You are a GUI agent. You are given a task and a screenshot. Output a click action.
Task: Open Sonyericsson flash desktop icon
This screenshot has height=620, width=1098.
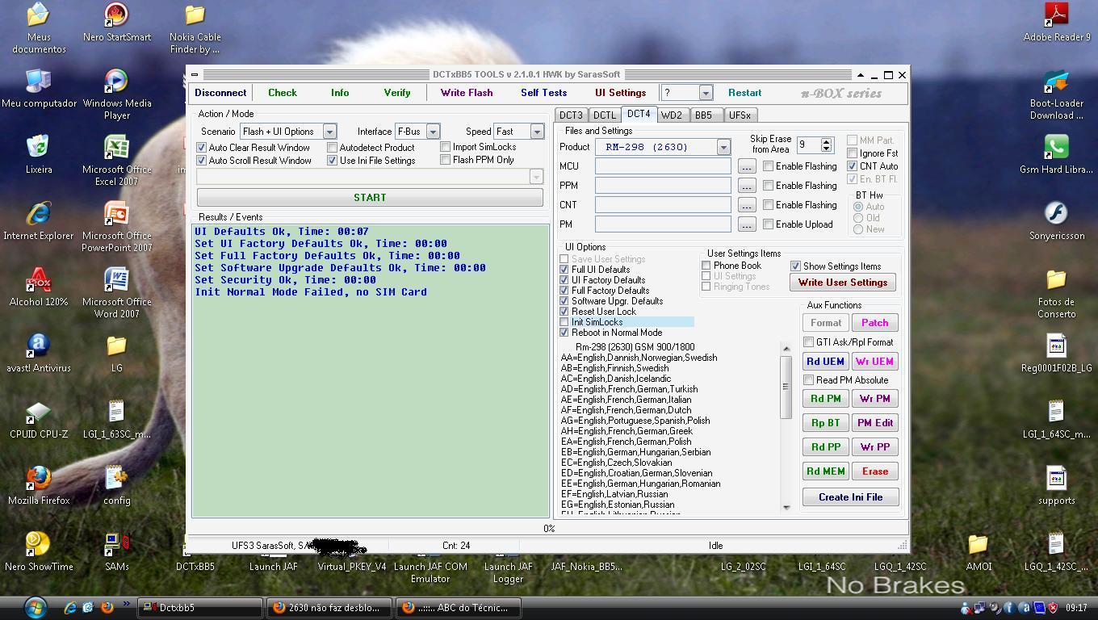tap(1056, 220)
